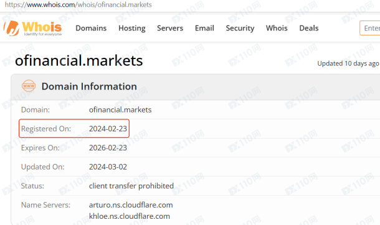380x225 pixels.
Task: Click the 'Updated On:' label
Action: click(x=42, y=167)
